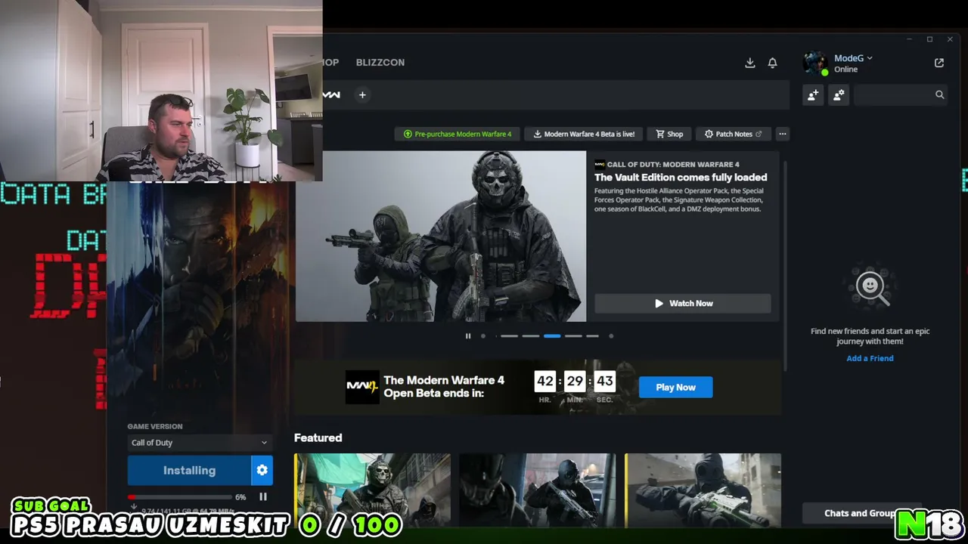Click 'Find new friends and start an epic journey' text
The image size is (968, 544).
click(870, 336)
